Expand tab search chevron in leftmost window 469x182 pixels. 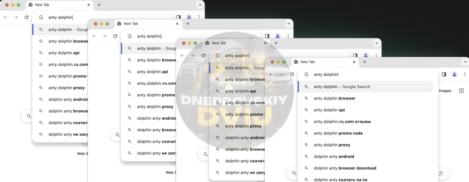click(x=200, y=5)
